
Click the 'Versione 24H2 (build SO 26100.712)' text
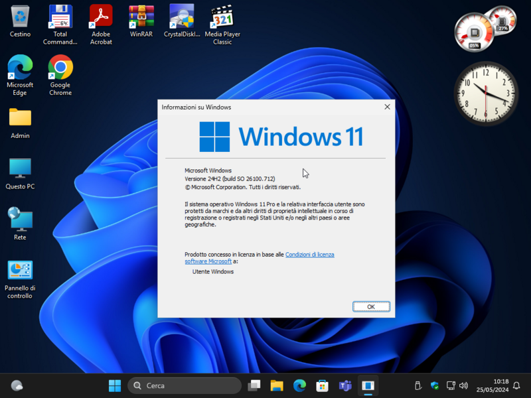point(230,178)
